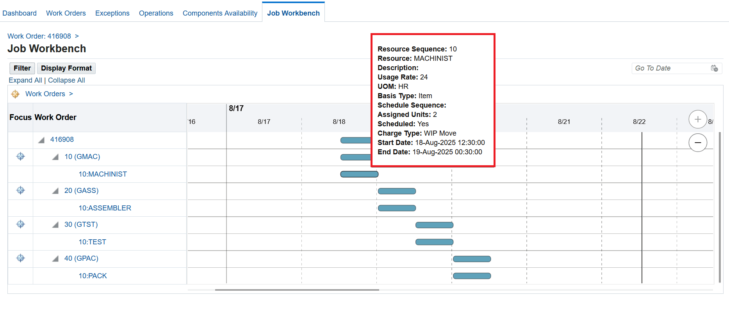Zoom out the Gantt timeline
729x318 pixels.
point(698,143)
